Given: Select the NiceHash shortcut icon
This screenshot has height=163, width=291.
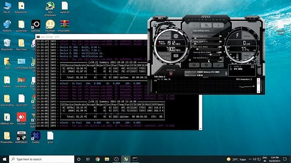Looking at the screenshot, I should coord(50,26).
